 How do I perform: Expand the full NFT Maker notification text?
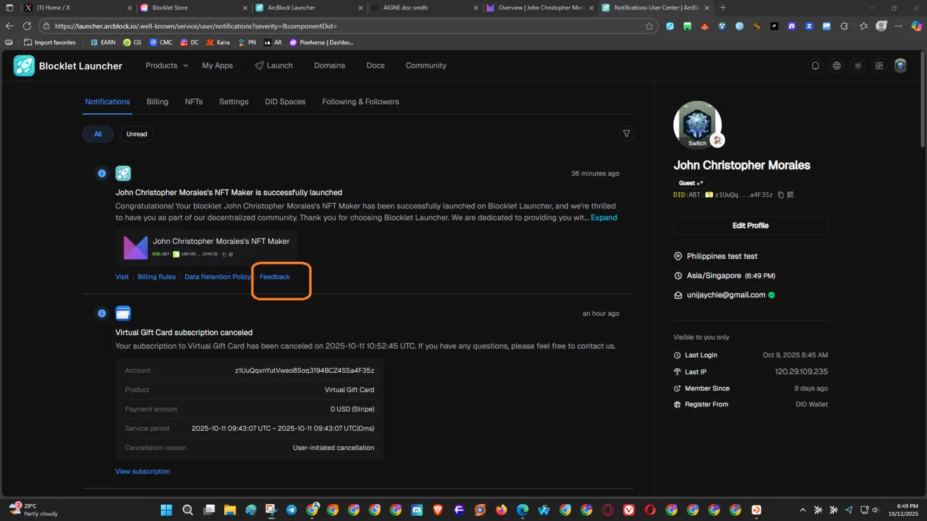[604, 218]
